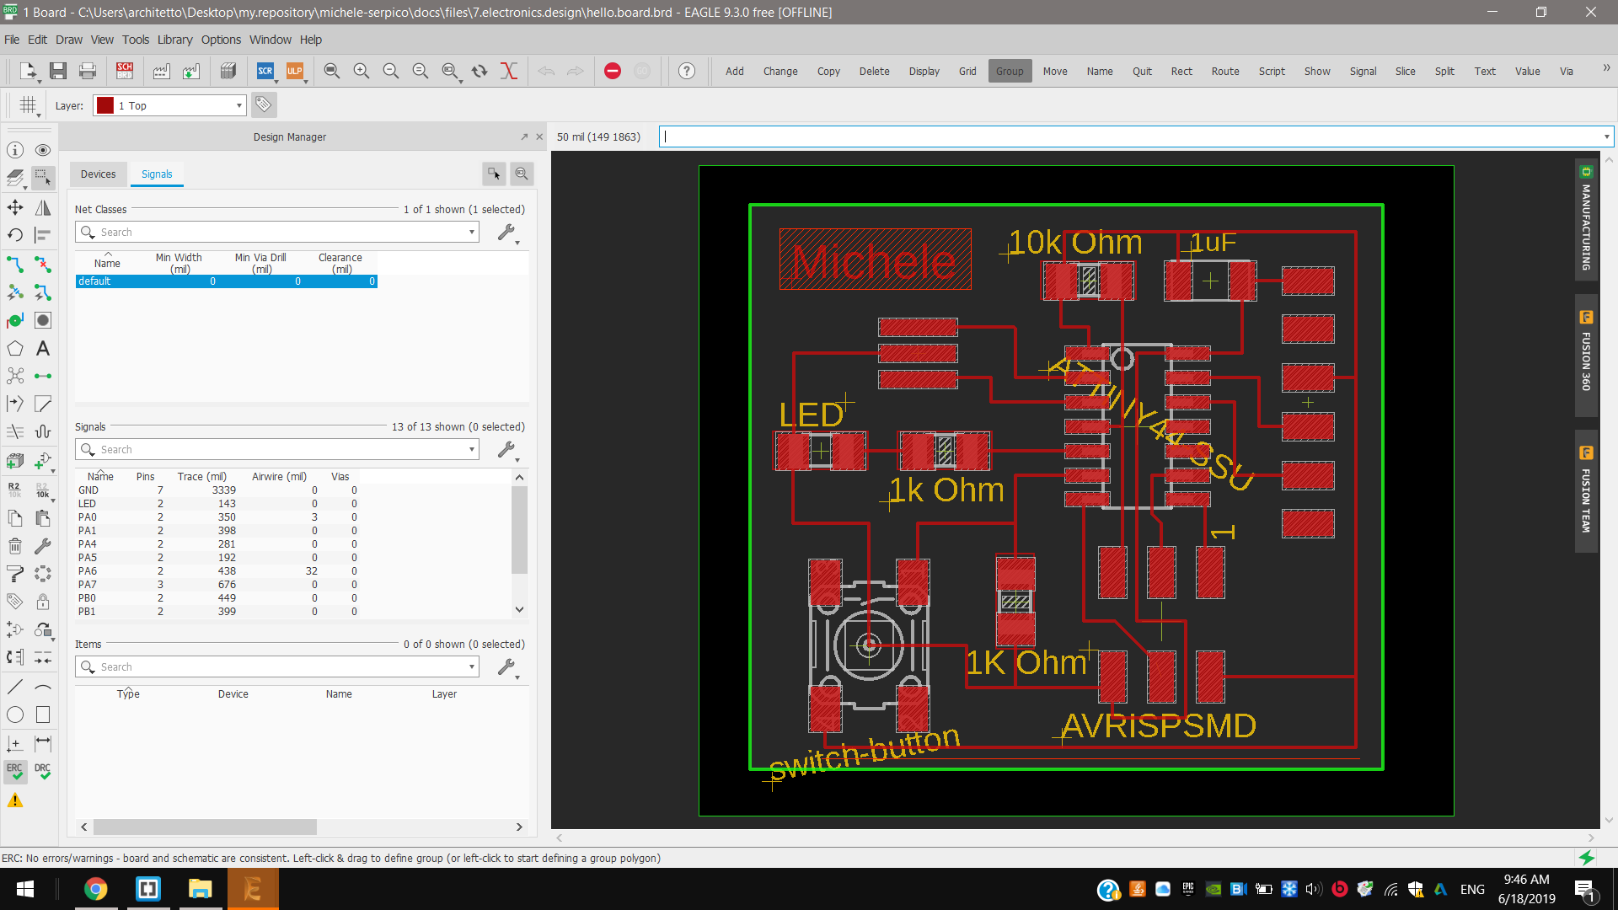Switch to the Devices tab

[x=98, y=174]
